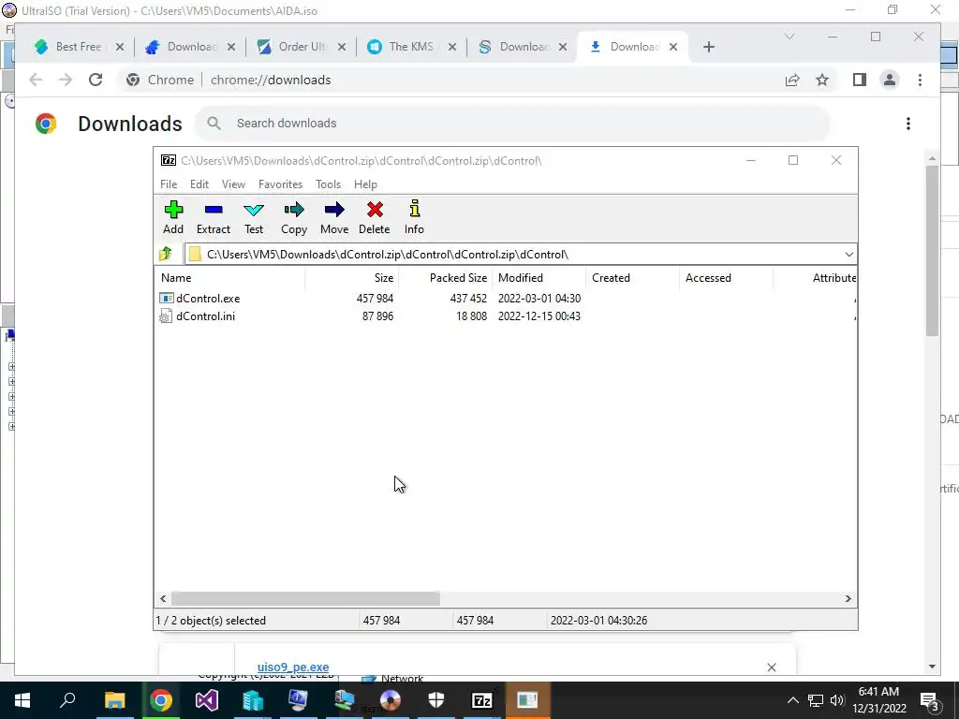Viewport: 959px width, 719px height.
Task: Click the UltraISO disc taskbar icon
Action: pyautogui.click(x=391, y=700)
